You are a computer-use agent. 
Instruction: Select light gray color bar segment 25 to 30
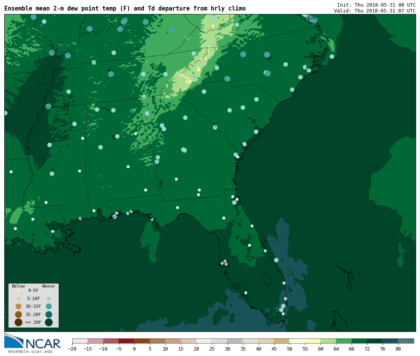[x=220, y=341]
